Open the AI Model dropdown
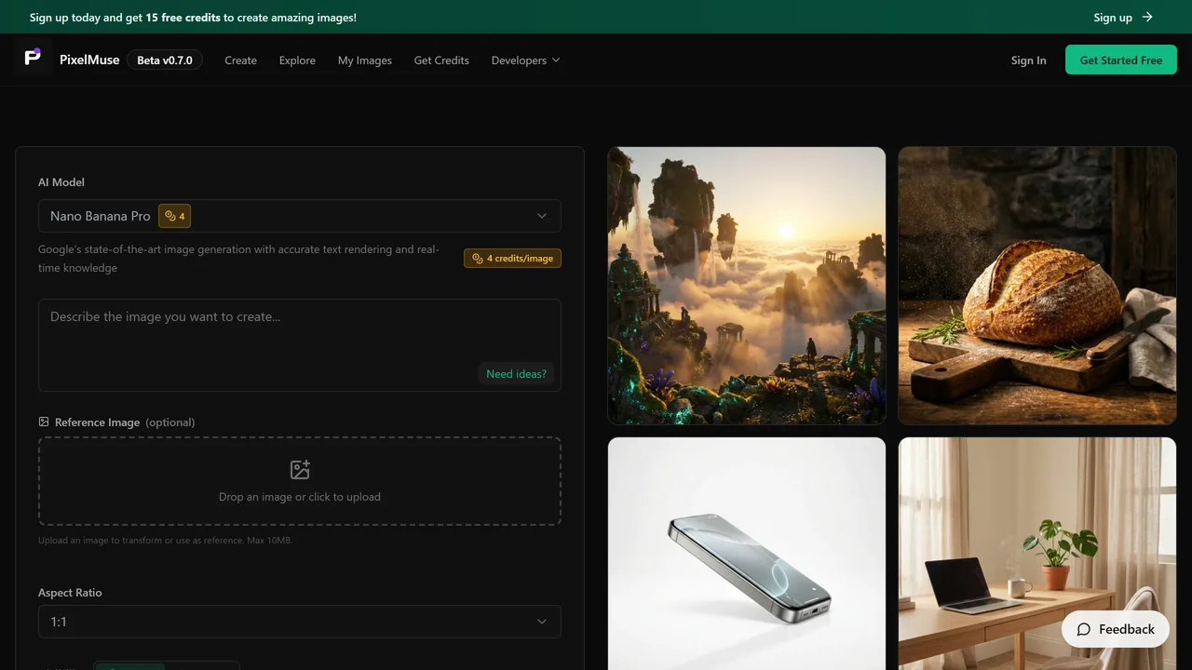This screenshot has height=670, width=1192. (x=300, y=216)
